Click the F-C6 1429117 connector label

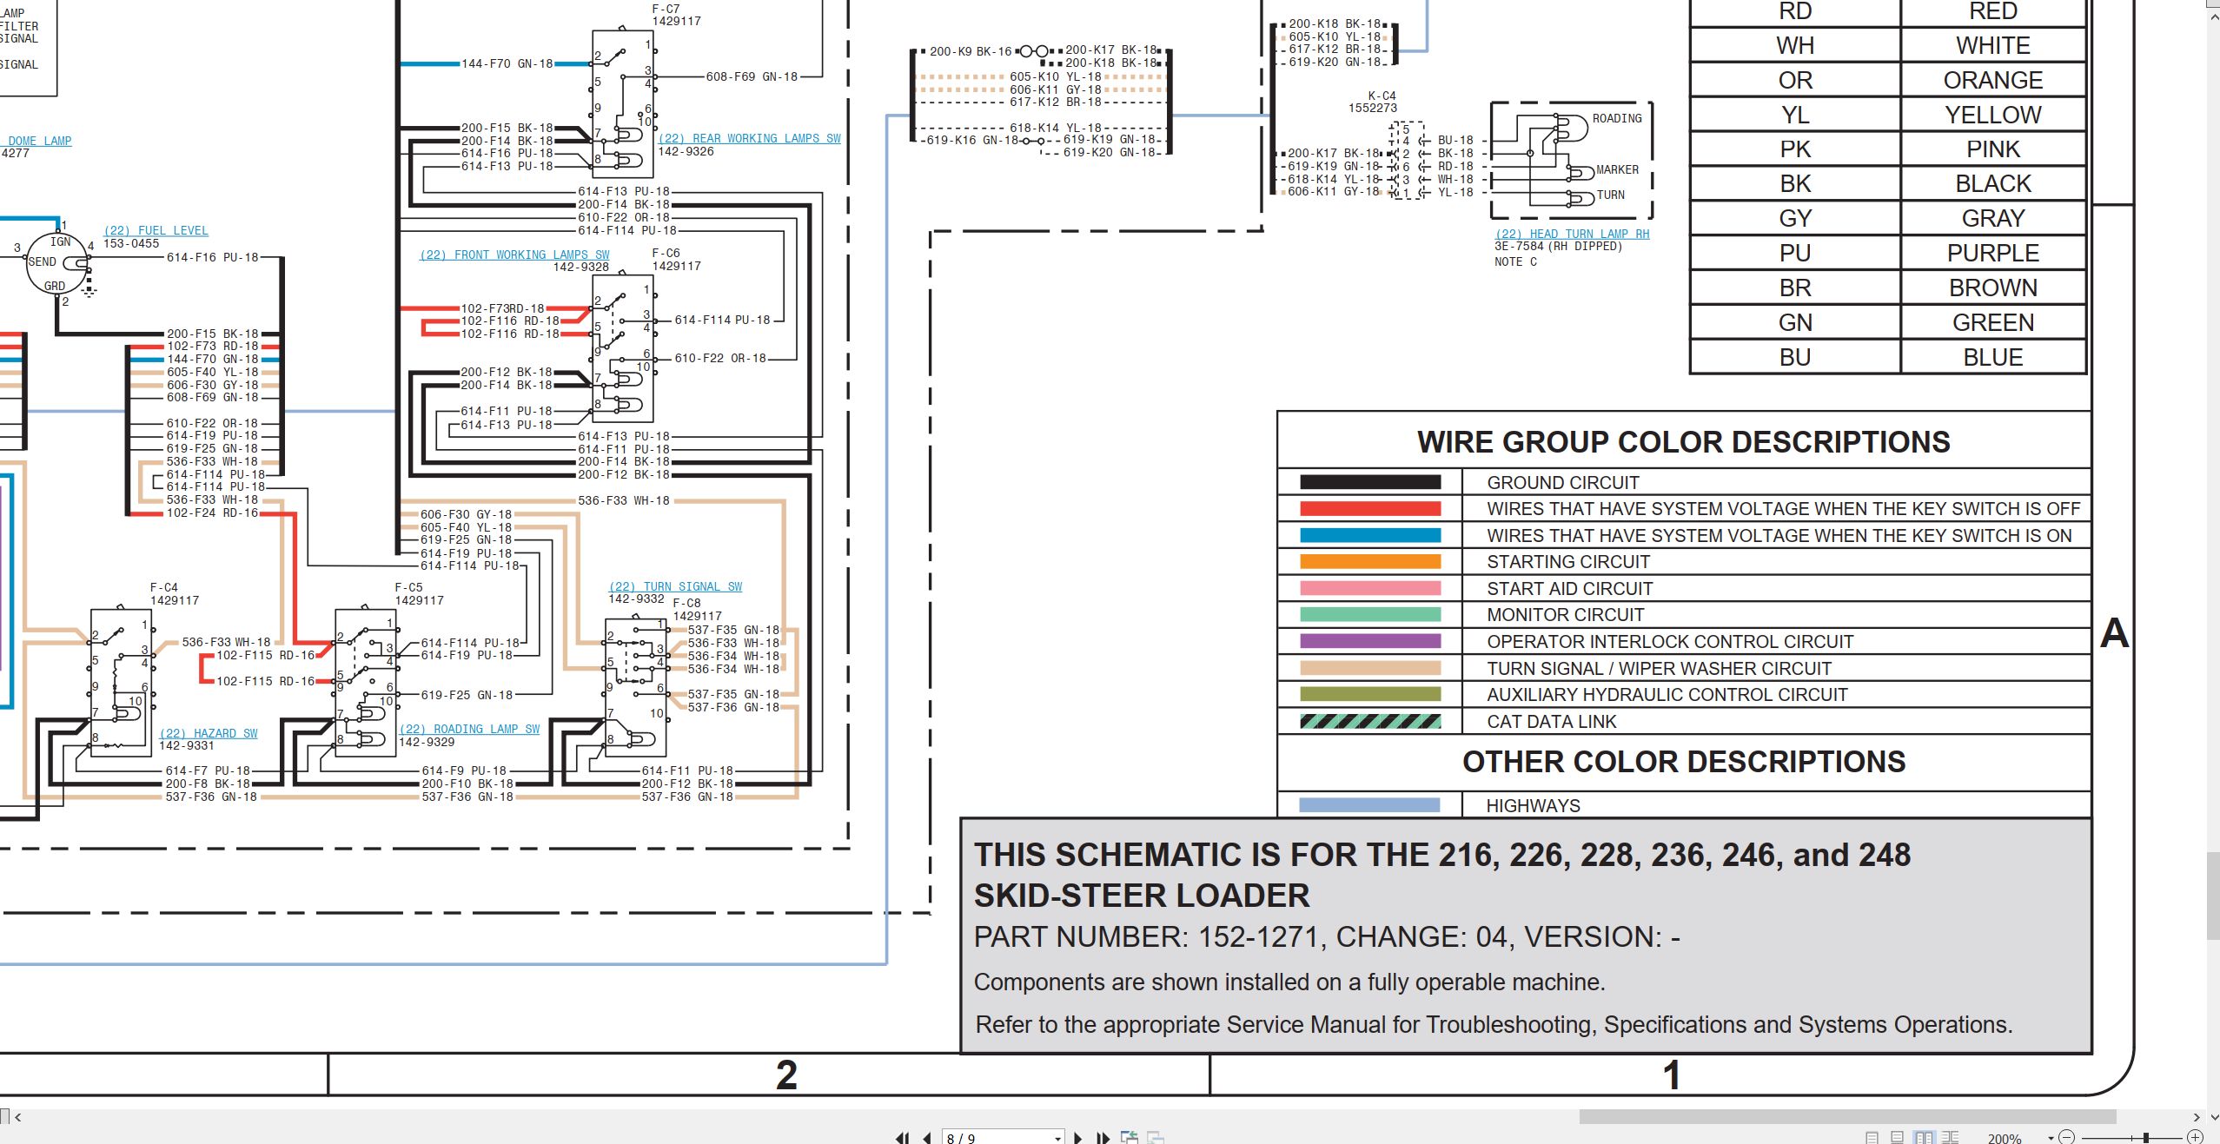point(676,260)
